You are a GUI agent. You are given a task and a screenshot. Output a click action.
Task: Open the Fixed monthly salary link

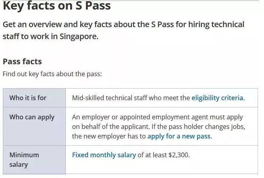[x=104, y=155]
